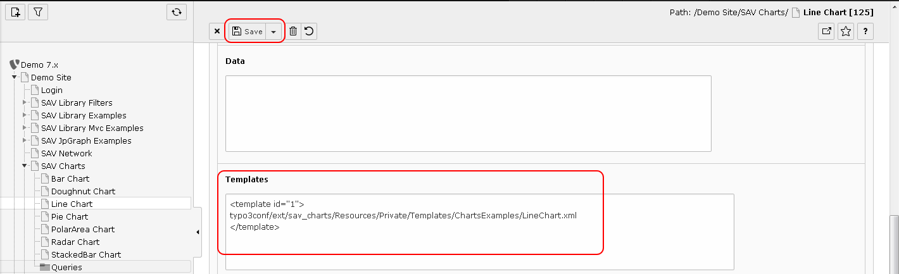Expand SAV Library Filters node

click(x=25, y=103)
